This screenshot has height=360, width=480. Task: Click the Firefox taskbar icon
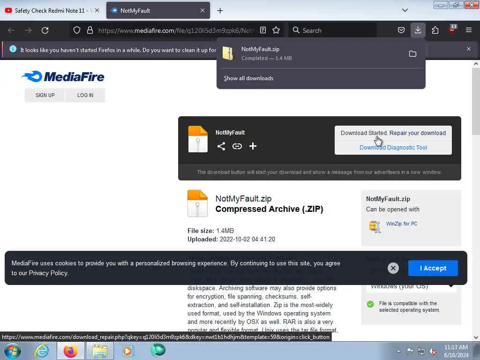tap(70, 351)
